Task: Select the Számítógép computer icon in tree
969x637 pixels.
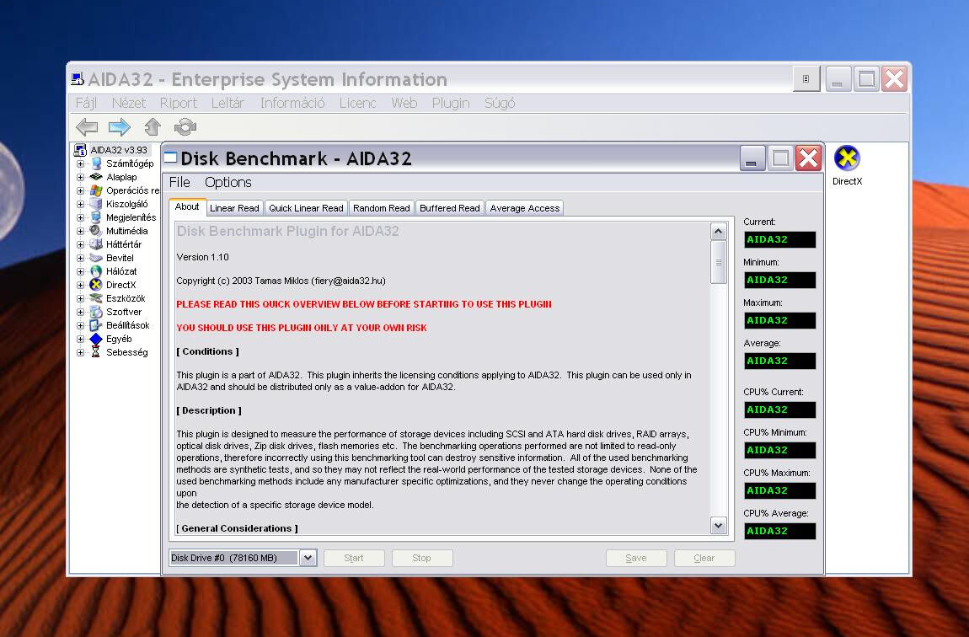Action: click(x=96, y=163)
